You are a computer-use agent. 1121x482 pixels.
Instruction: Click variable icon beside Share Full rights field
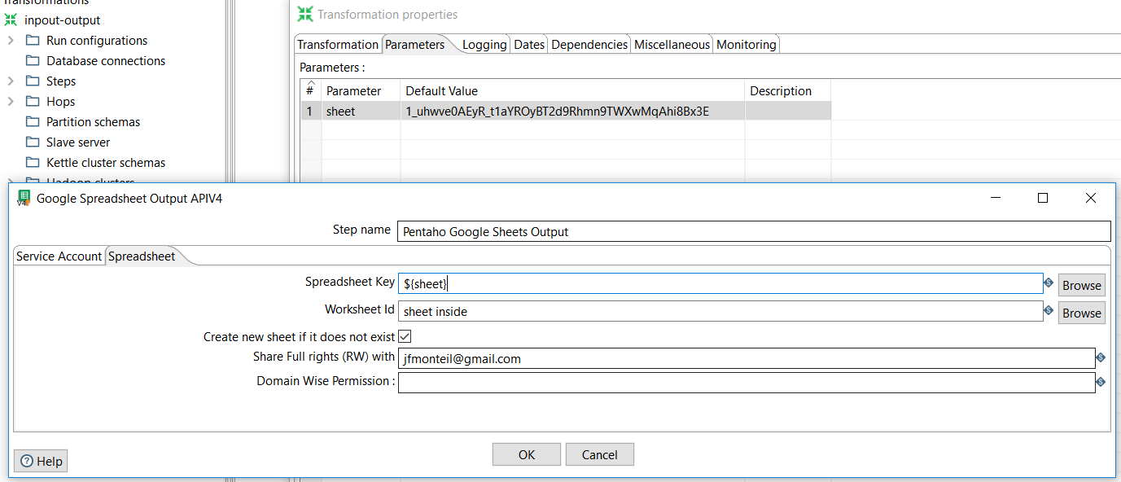point(1101,357)
